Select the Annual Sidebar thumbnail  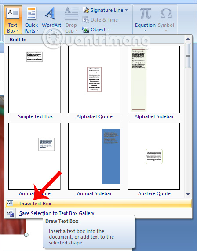click(94, 156)
